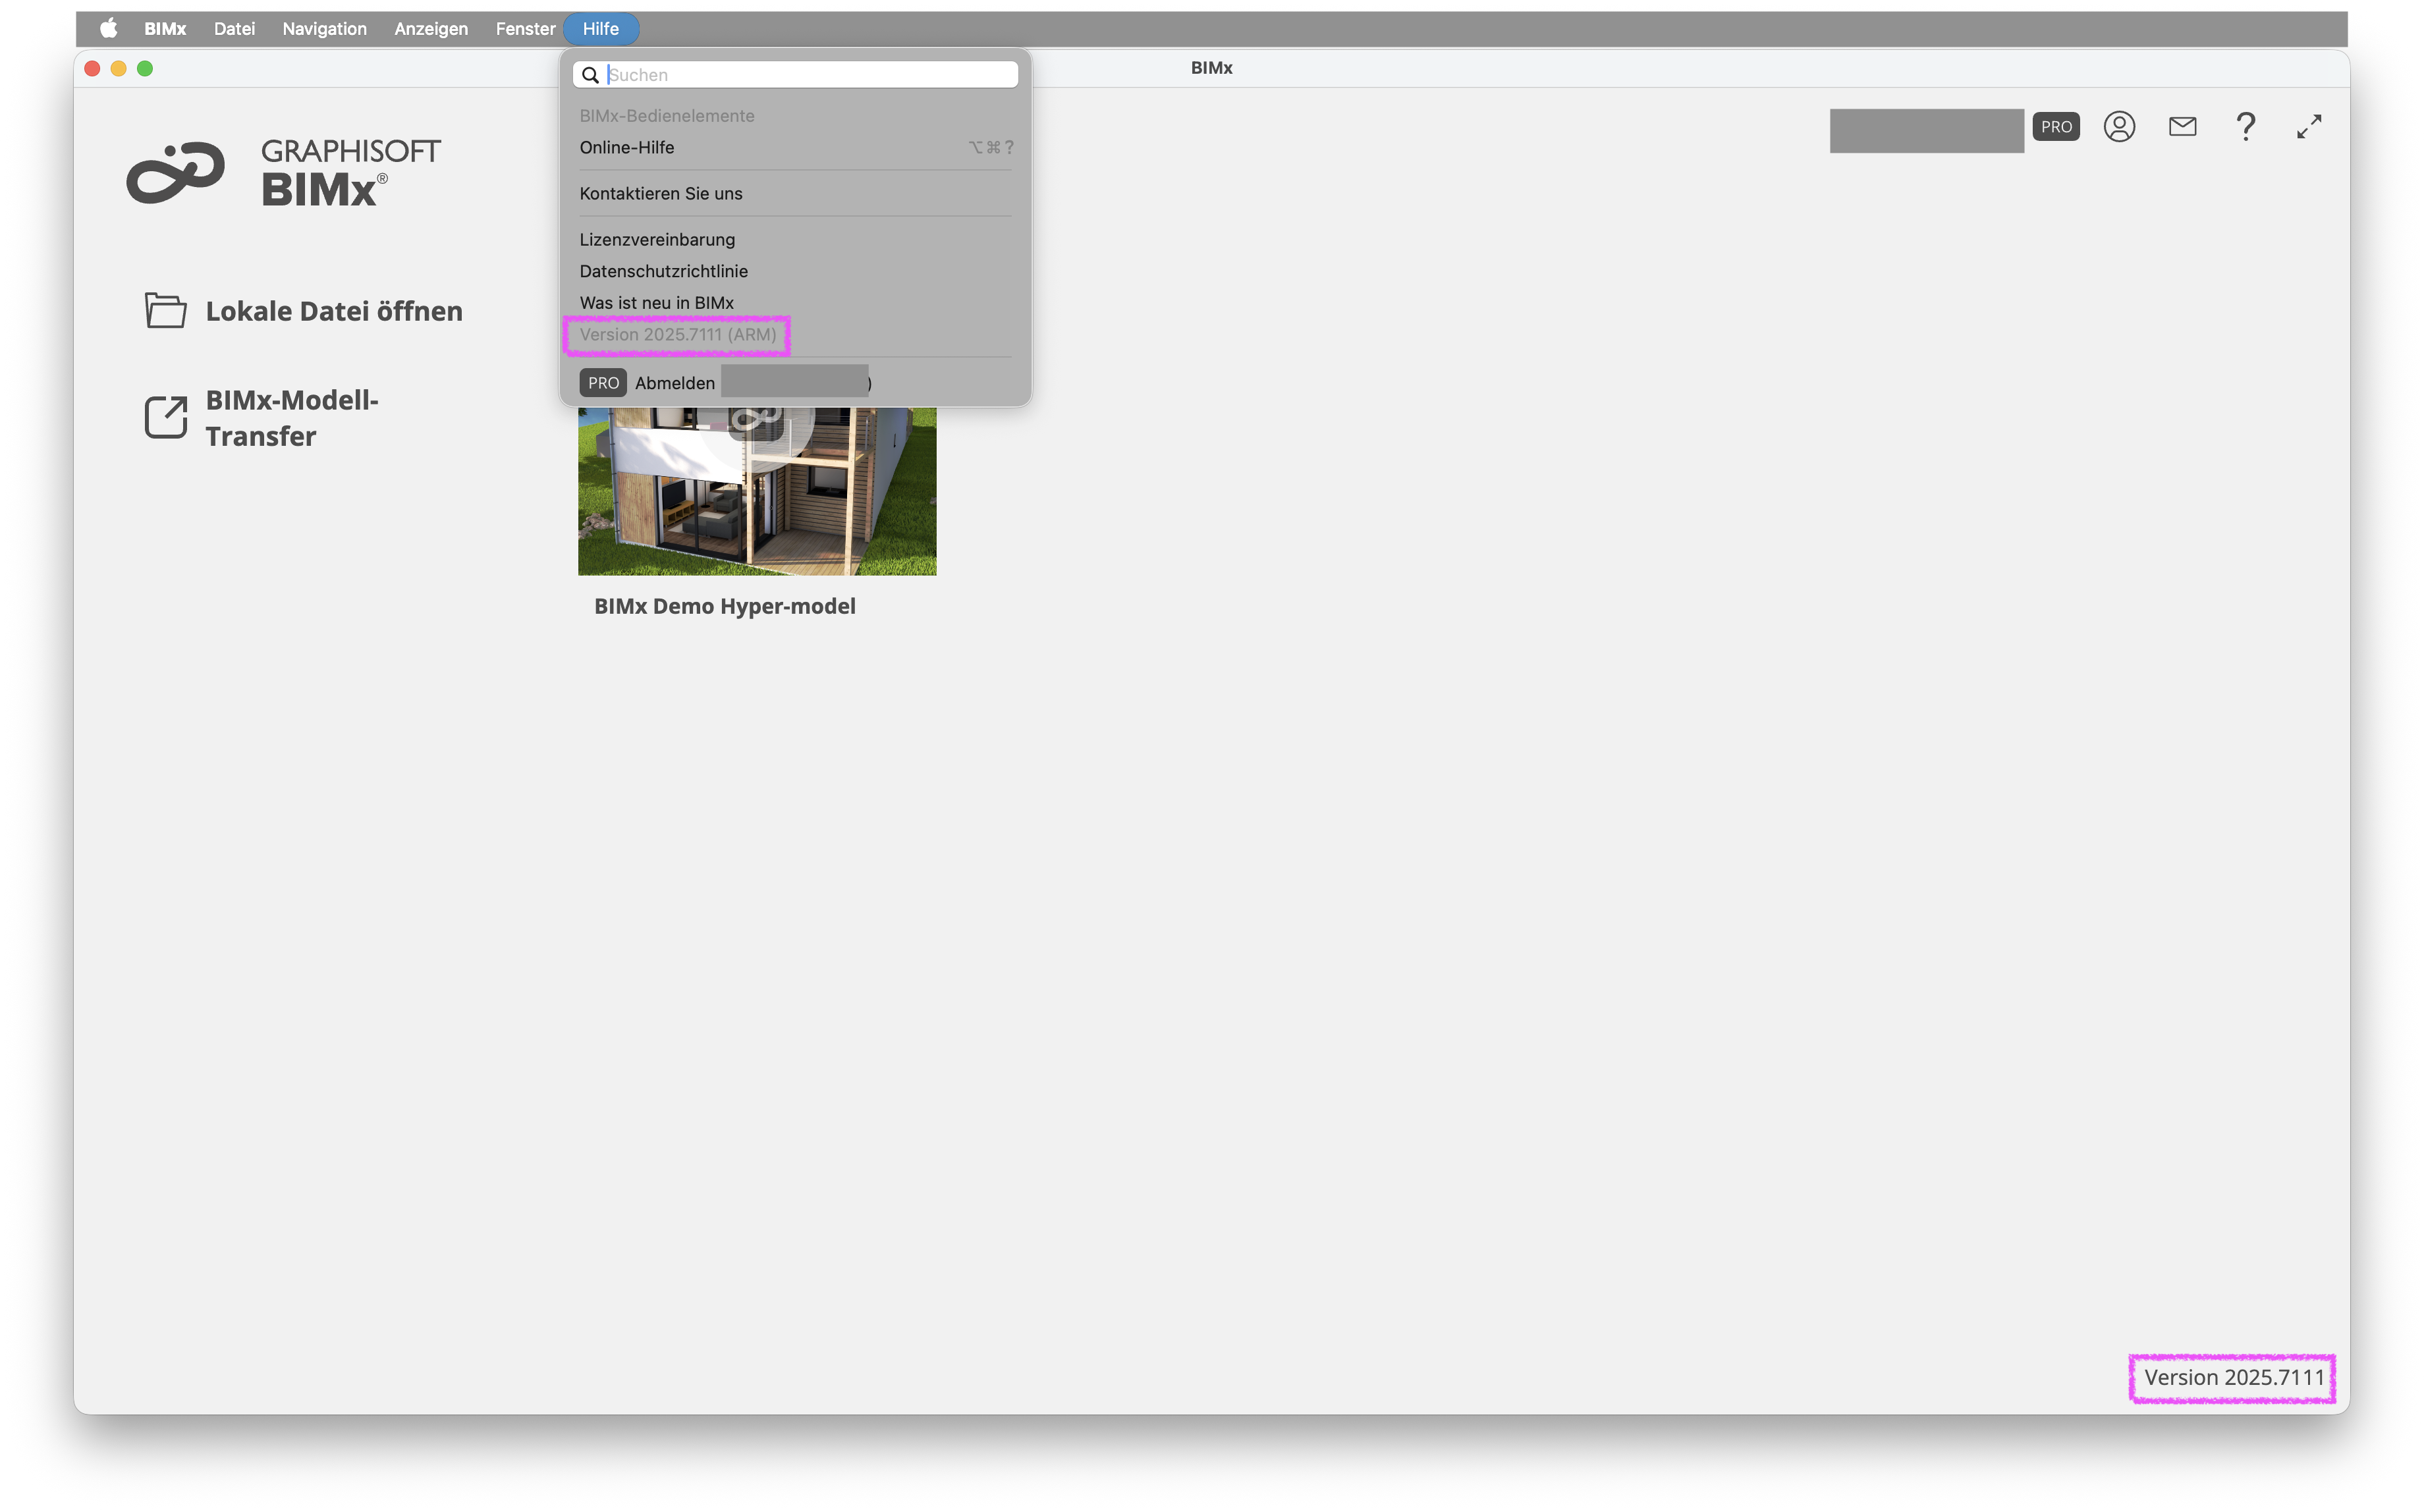Image resolution: width=2424 pixels, height=1512 pixels.
Task: Open the BIMx Demo Hyper-model thumbnail
Action: pyautogui.click(x=757, y=491)
